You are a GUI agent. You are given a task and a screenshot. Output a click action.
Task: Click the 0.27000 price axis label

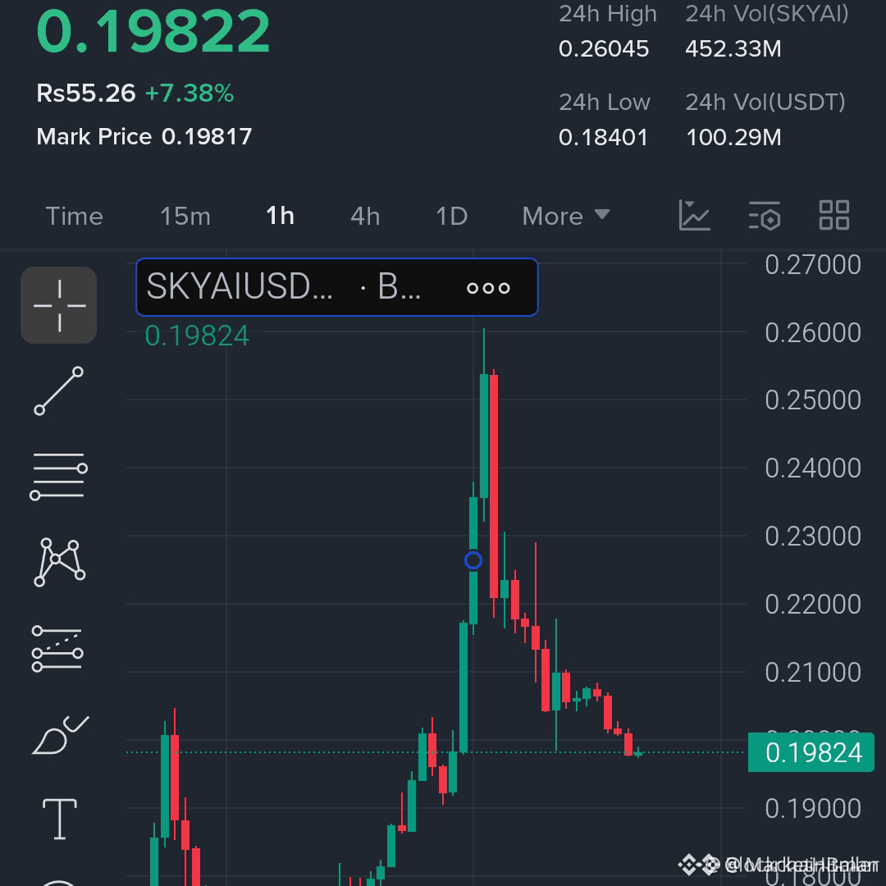(812, 265)
